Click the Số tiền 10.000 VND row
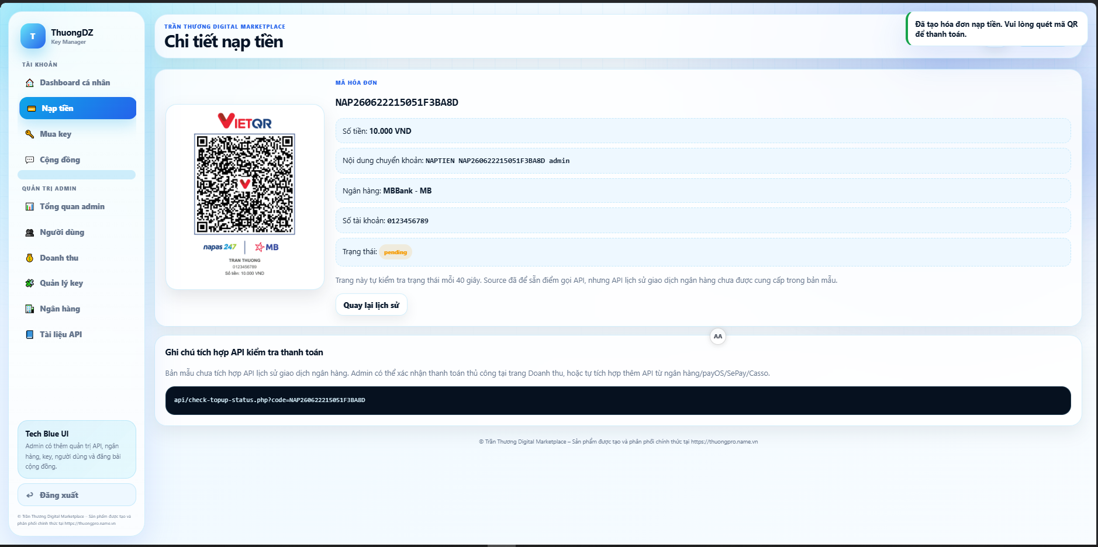The image size is (1098, 547). point(703,131)
